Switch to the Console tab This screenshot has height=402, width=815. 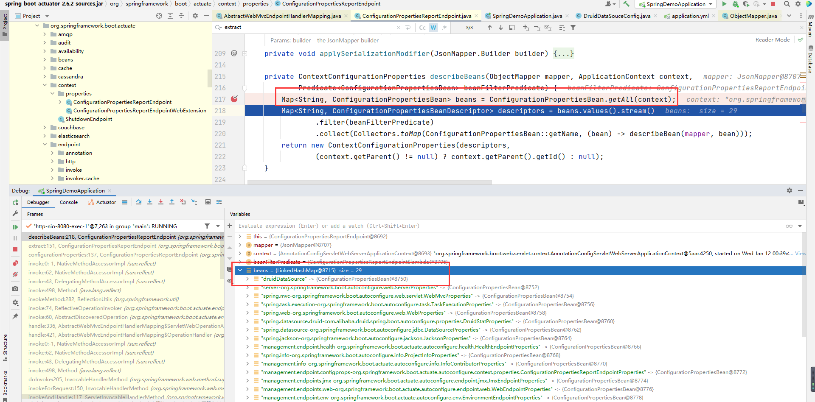tap(69, 202)
